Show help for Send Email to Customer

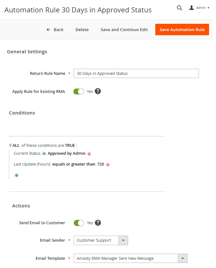tap(98, 223)
